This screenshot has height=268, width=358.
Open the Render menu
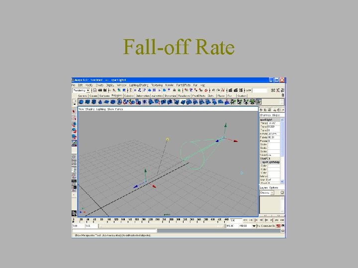click(170, 85)
